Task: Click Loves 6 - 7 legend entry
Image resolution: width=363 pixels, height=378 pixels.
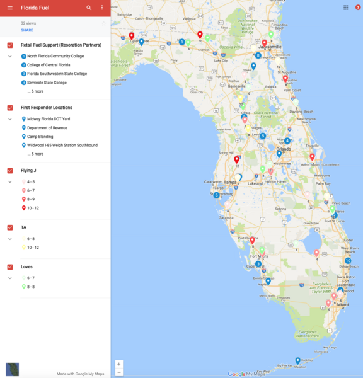Action: [28, 278]
